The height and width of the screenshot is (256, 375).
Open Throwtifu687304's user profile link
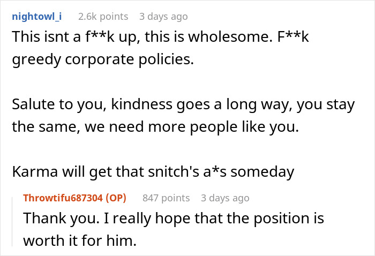(x=64, y=198)
